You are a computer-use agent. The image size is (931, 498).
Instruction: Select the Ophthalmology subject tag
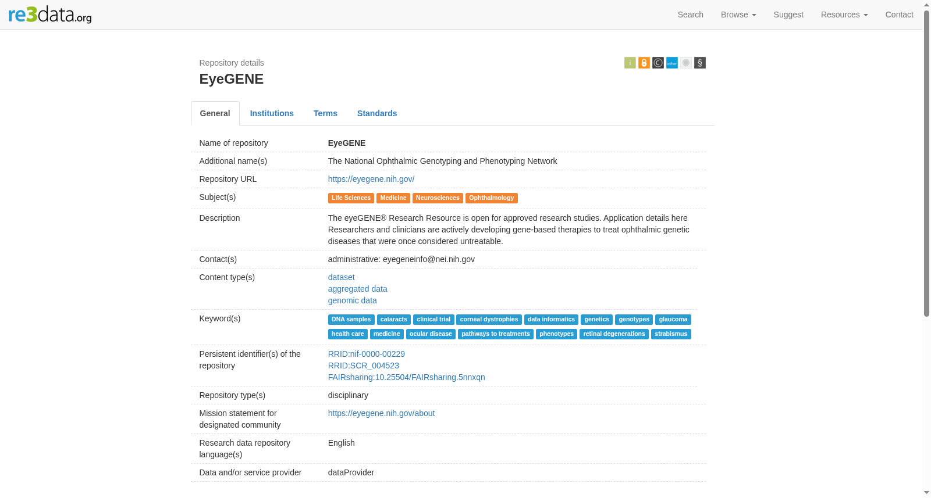(492, 198)
